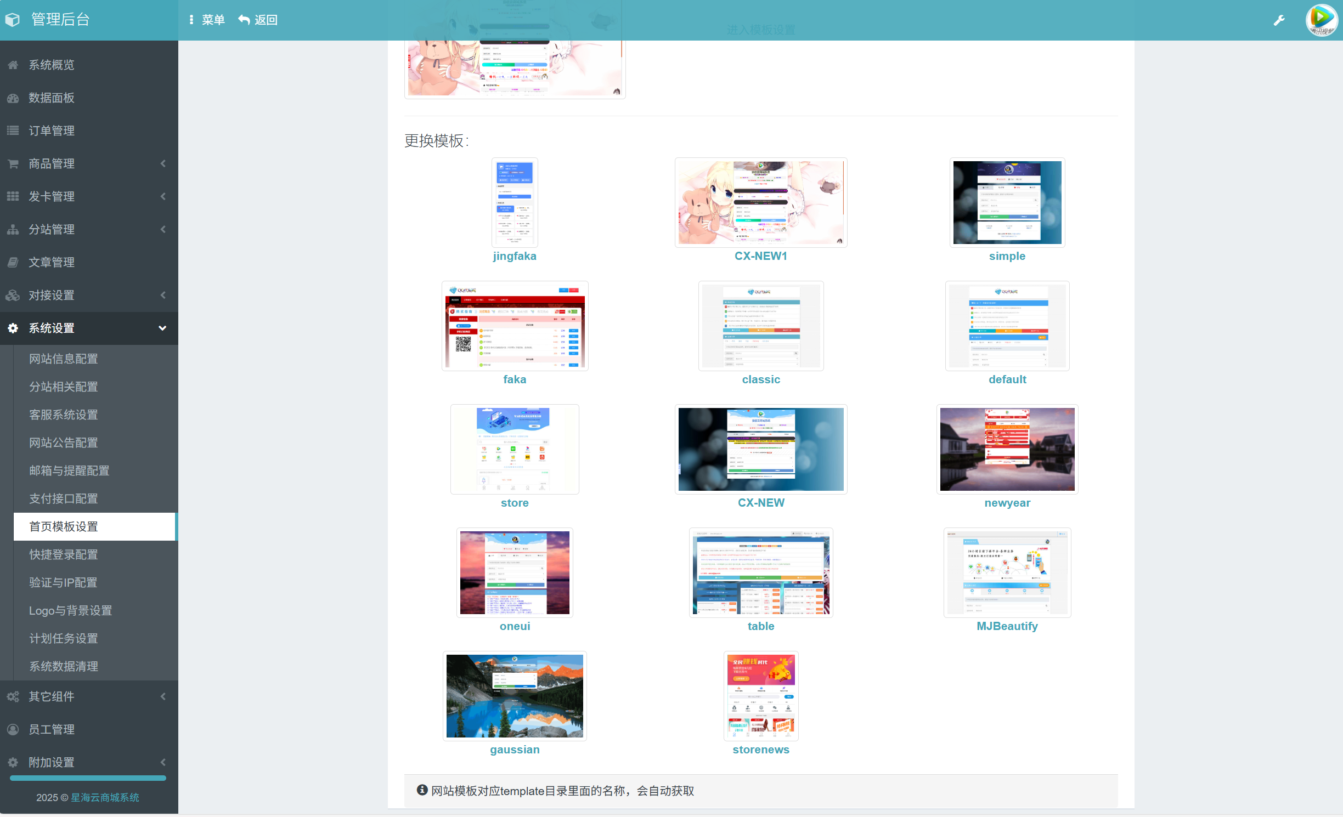Expand the 商品管理 submenu arrow
Image resolution: width=1343 pixels, height=817 pixels.
(x=163, y=163)
